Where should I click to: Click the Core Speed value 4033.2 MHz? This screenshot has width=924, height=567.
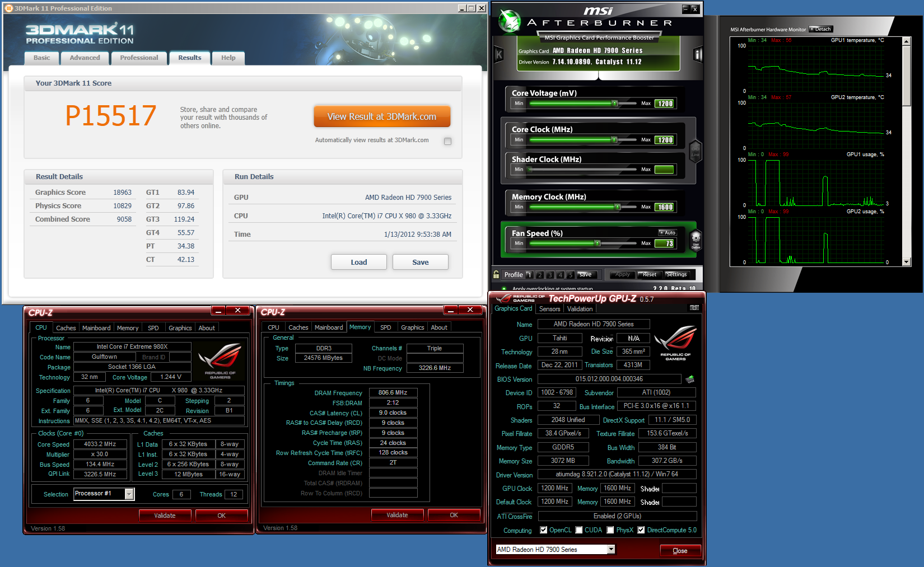point(100,444)
